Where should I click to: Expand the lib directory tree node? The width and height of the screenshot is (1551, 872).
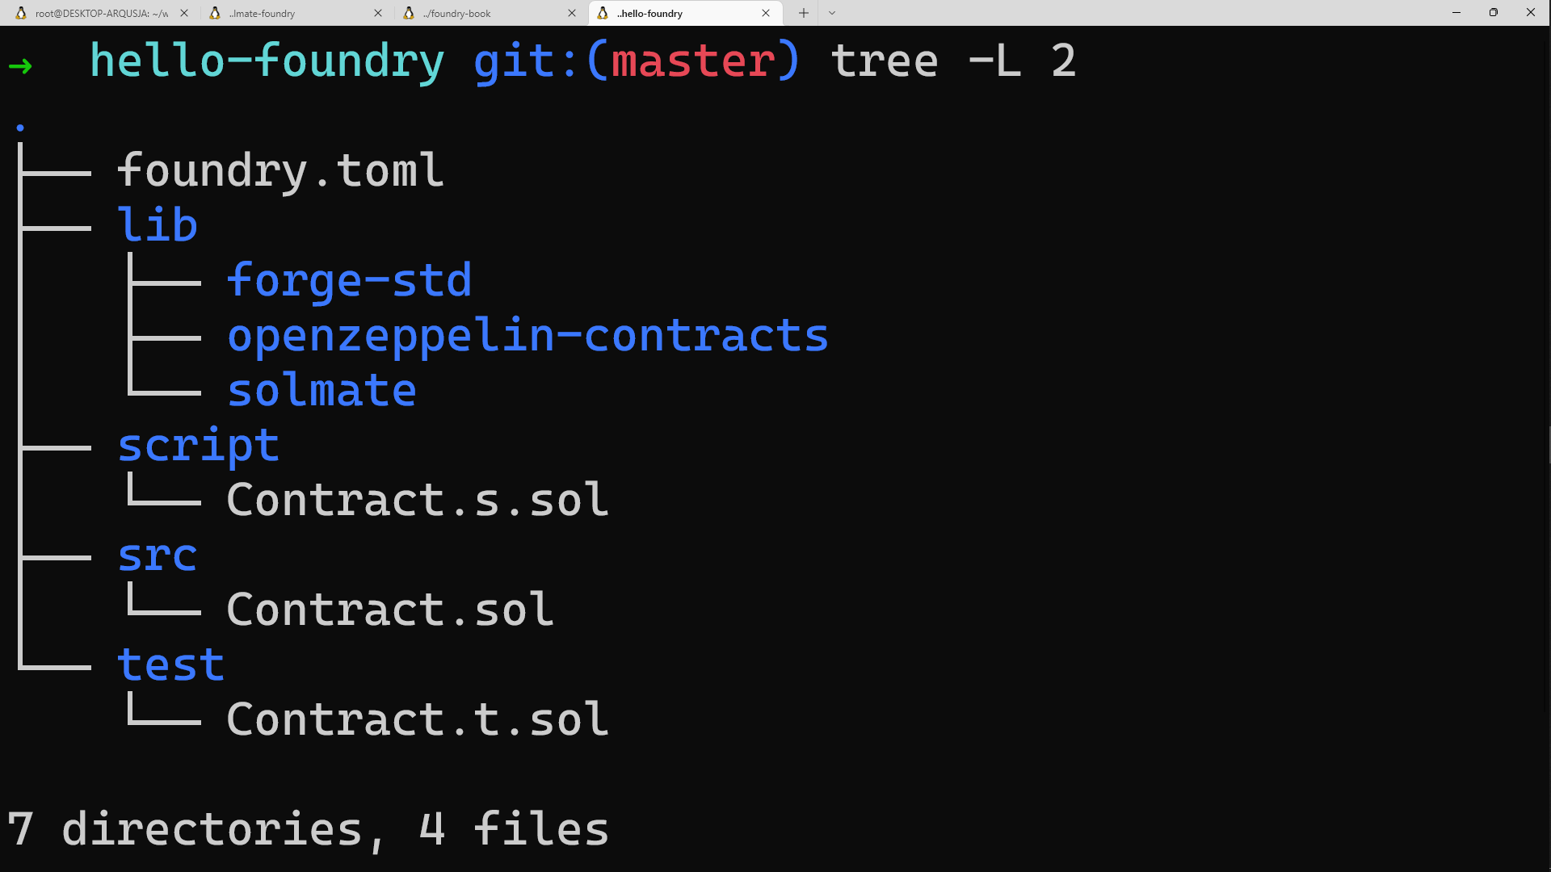point(156,224)
